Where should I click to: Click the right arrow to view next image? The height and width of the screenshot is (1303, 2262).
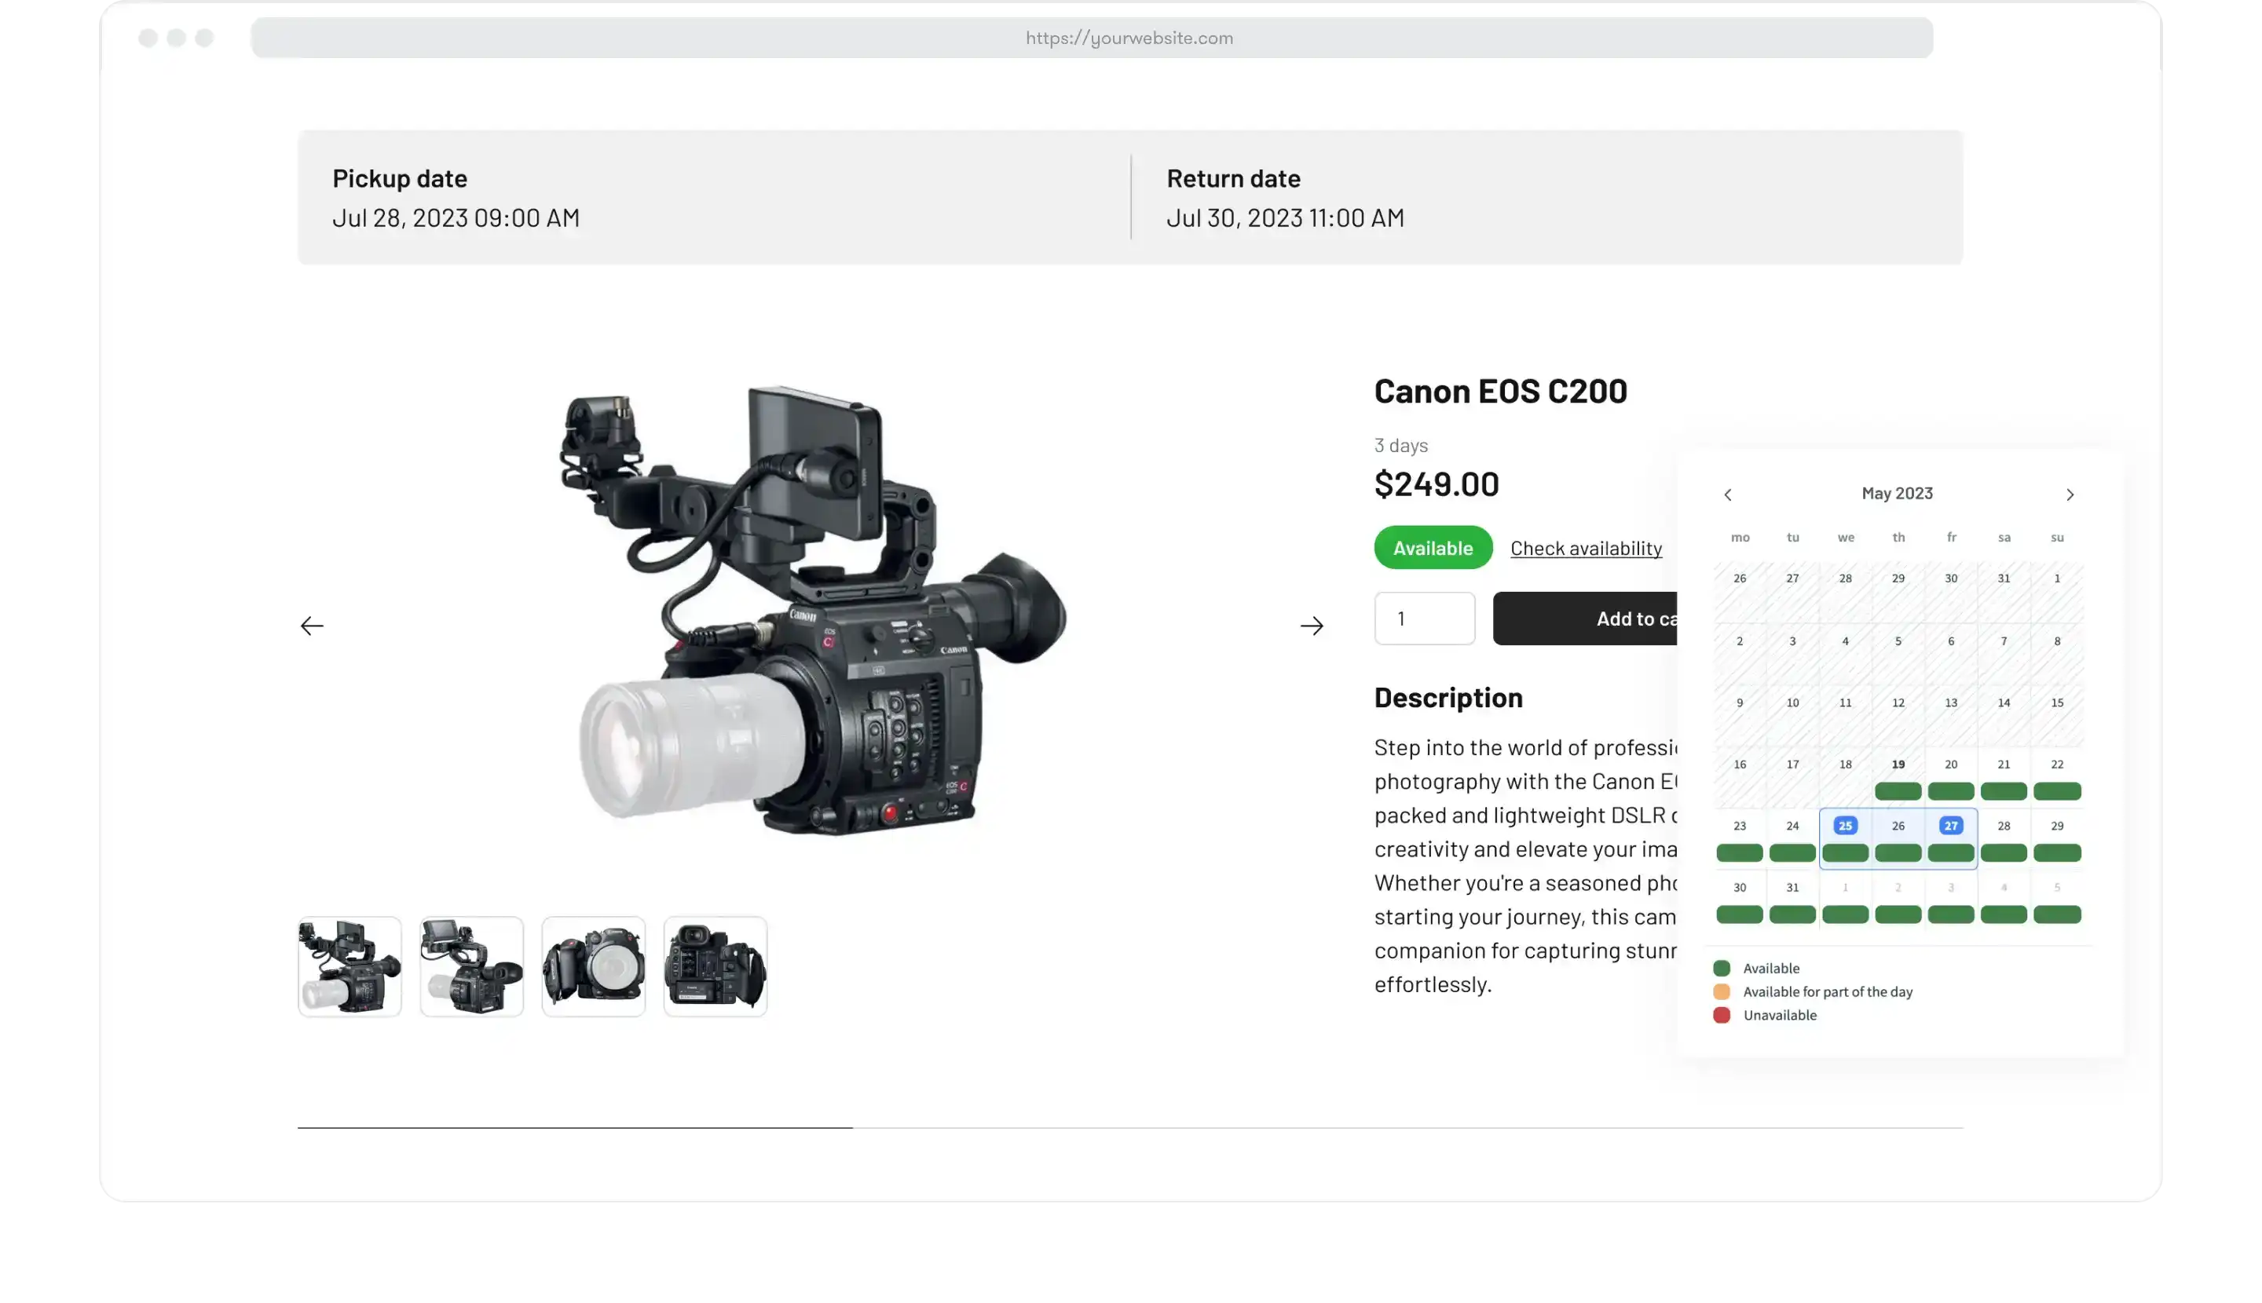(x=1312, y=625)
